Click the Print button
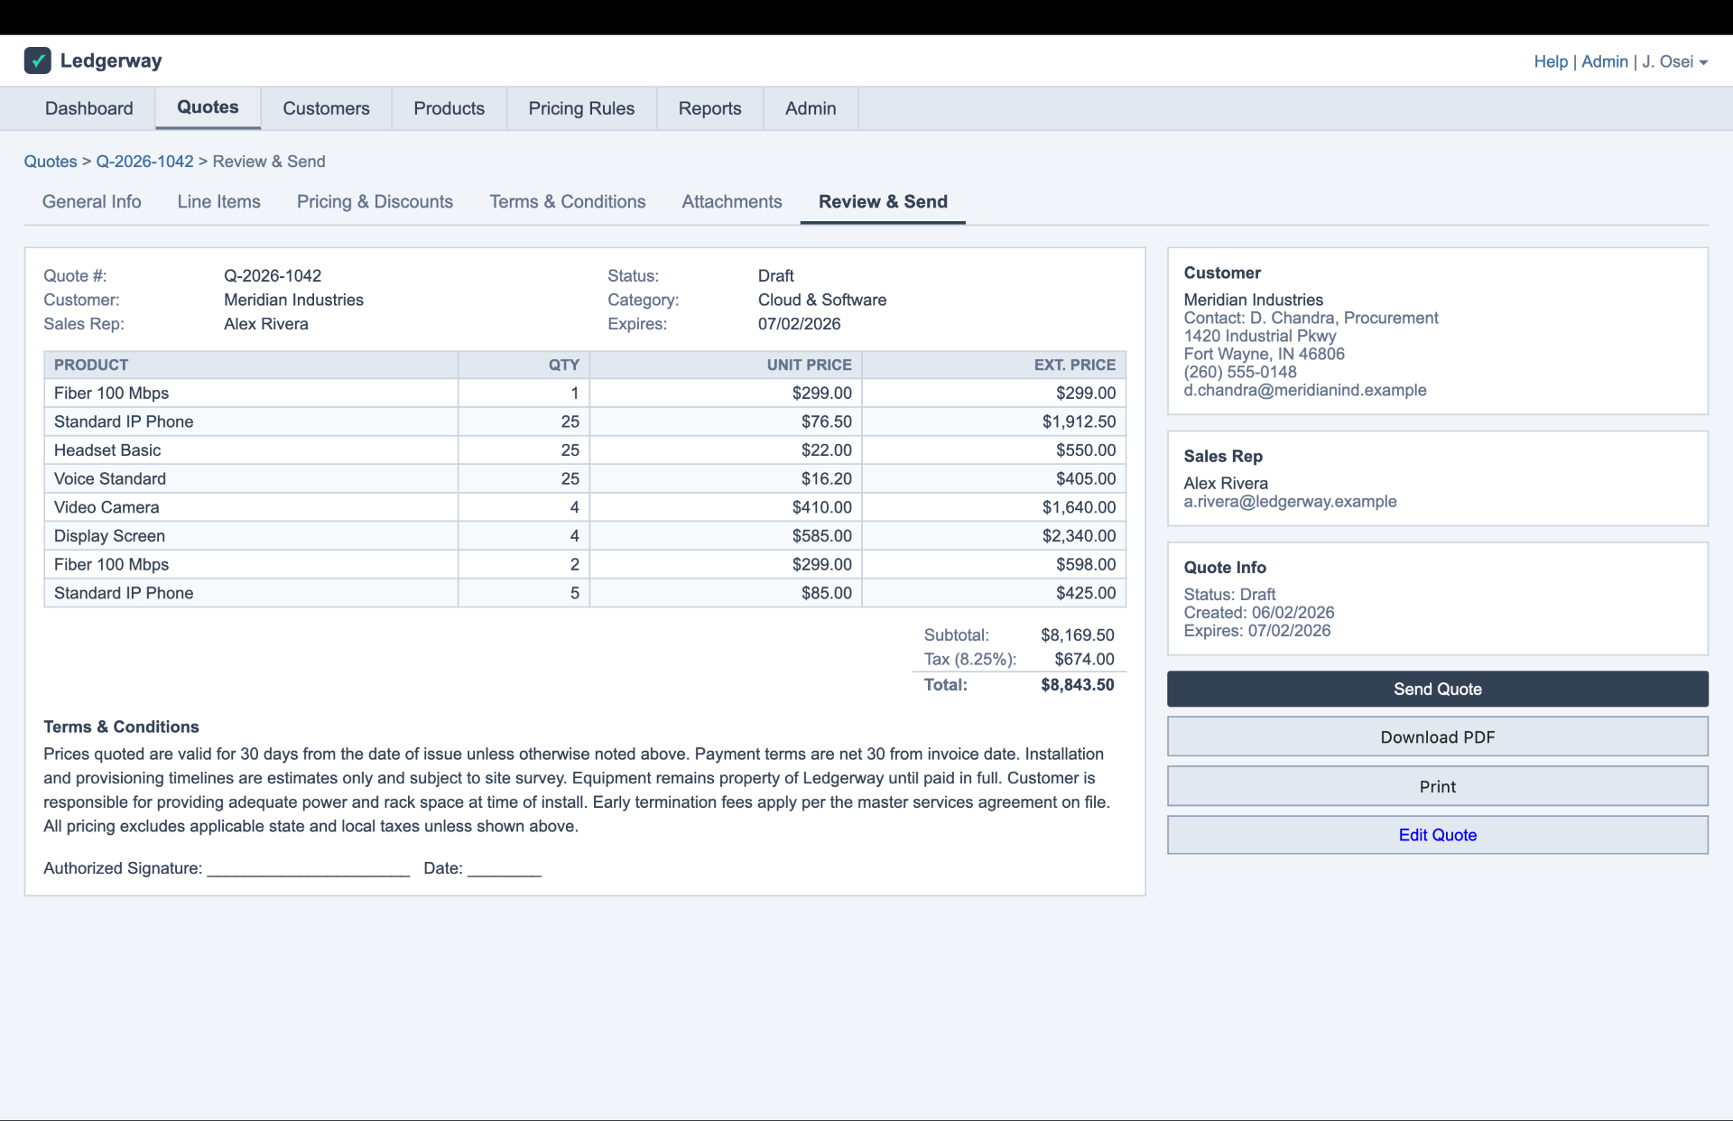Screen dimensions: 1733x1121 [x=1437, y=786]
